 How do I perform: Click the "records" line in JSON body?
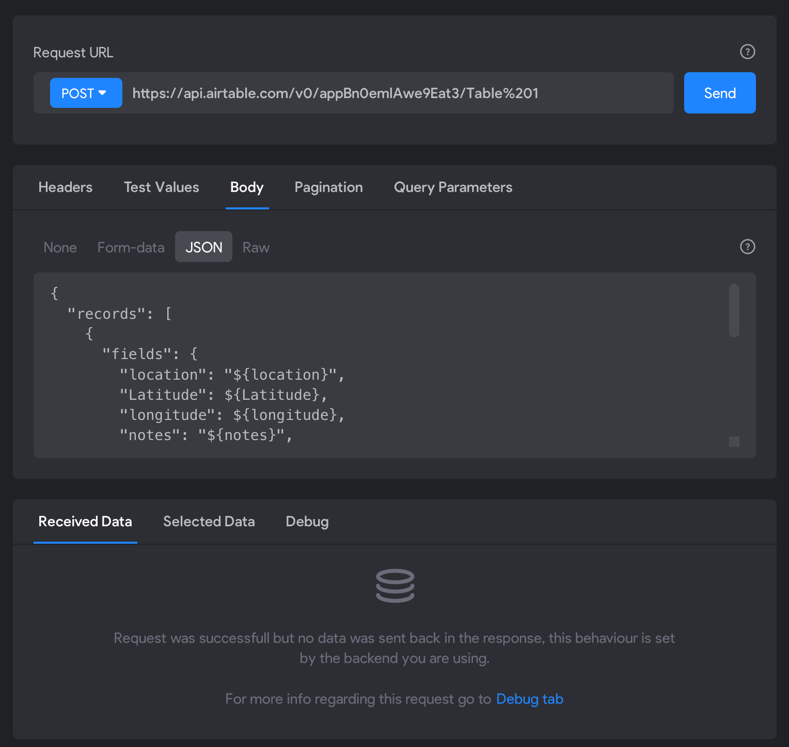click(120, 314)
